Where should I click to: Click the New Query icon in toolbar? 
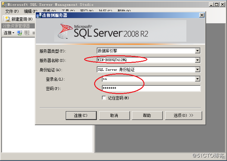tap(7, 19)
